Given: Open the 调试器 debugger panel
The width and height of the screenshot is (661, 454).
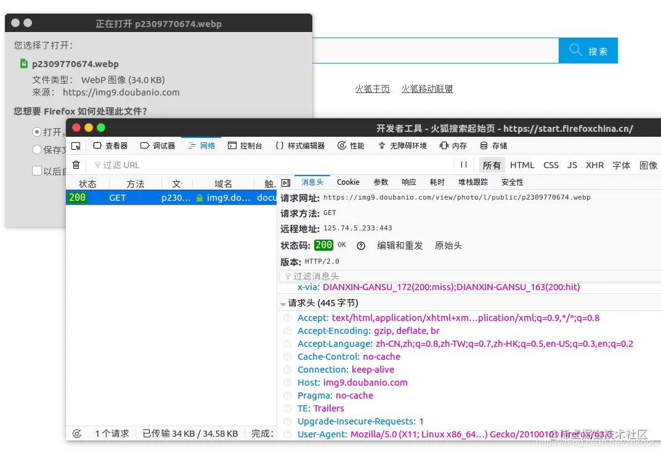Looking at the screenshot, I should coord(158,146).
